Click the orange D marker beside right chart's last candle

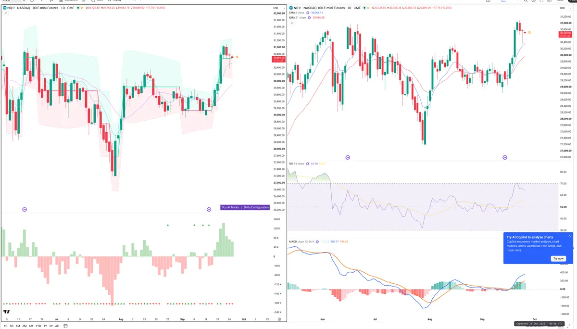[529, 32]
